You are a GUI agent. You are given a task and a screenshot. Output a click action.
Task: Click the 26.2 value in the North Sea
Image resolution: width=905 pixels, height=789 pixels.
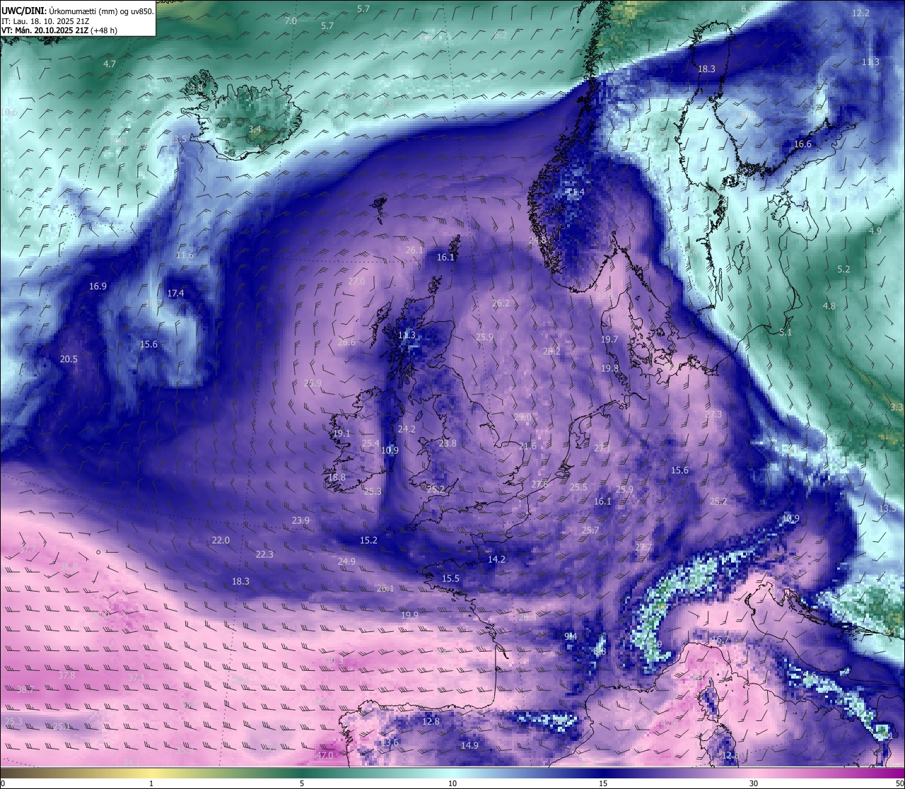pos(501,303)
